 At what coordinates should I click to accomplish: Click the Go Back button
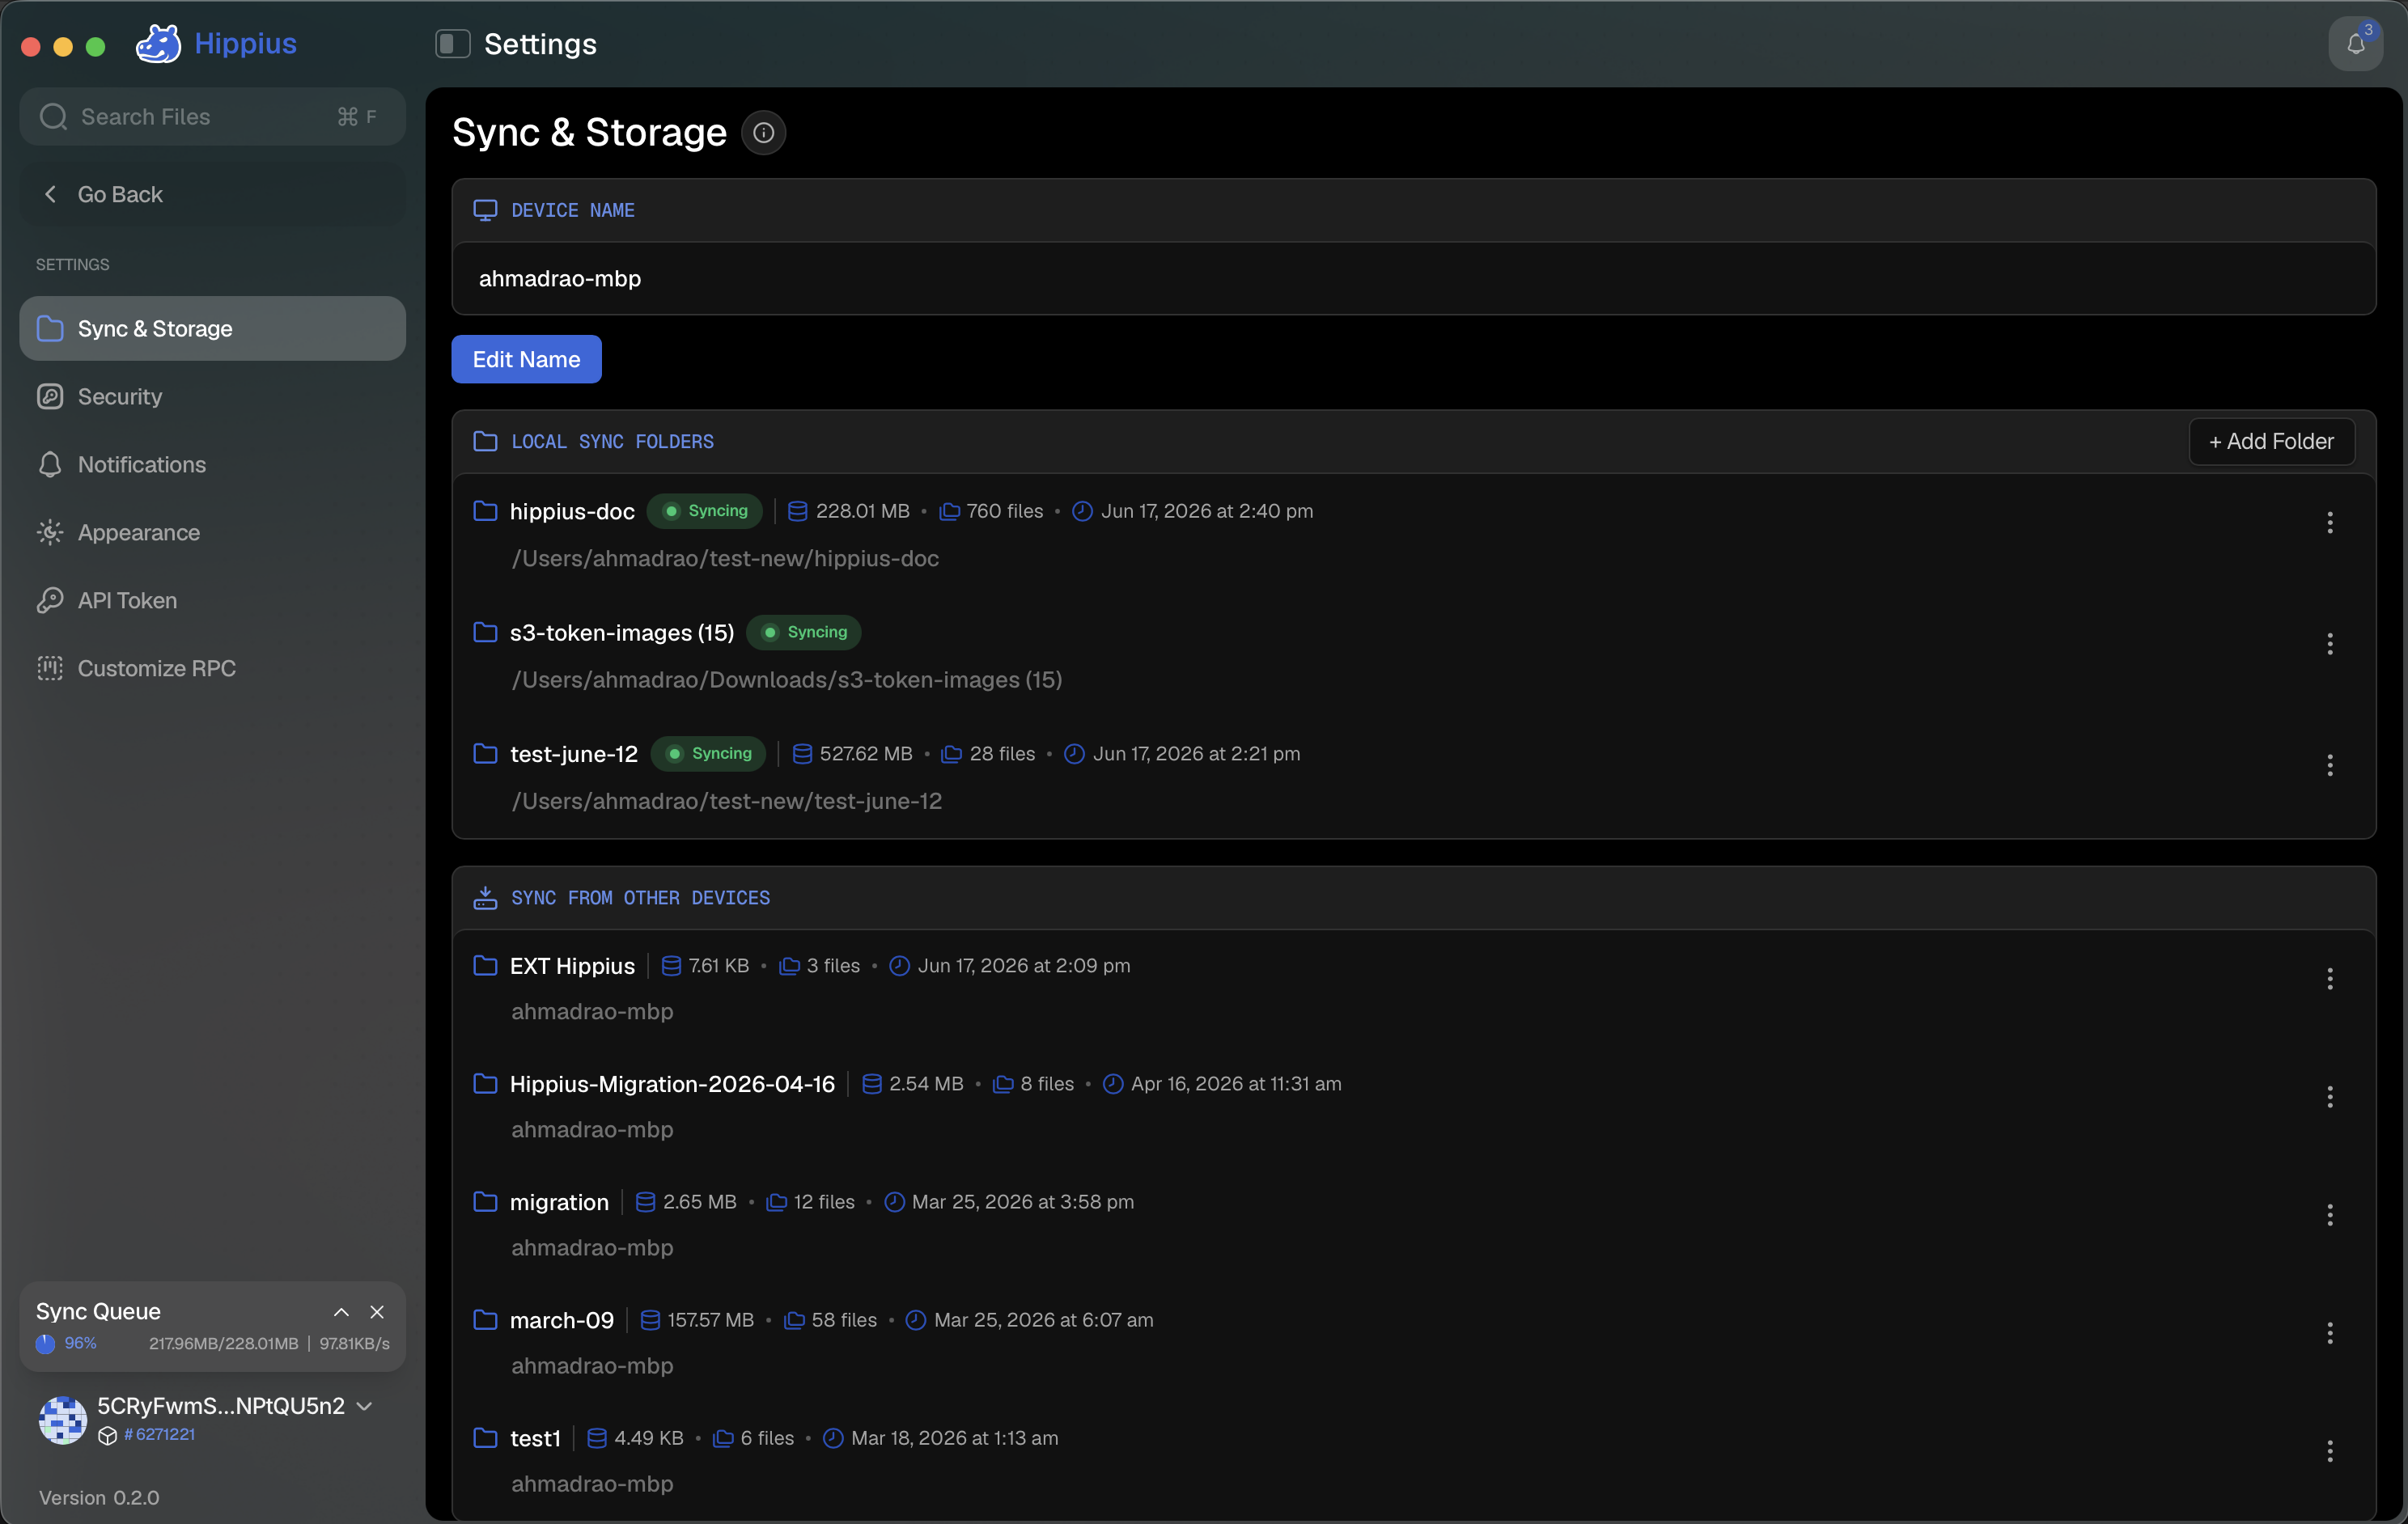pyautogui.click(x=212, y=194)
